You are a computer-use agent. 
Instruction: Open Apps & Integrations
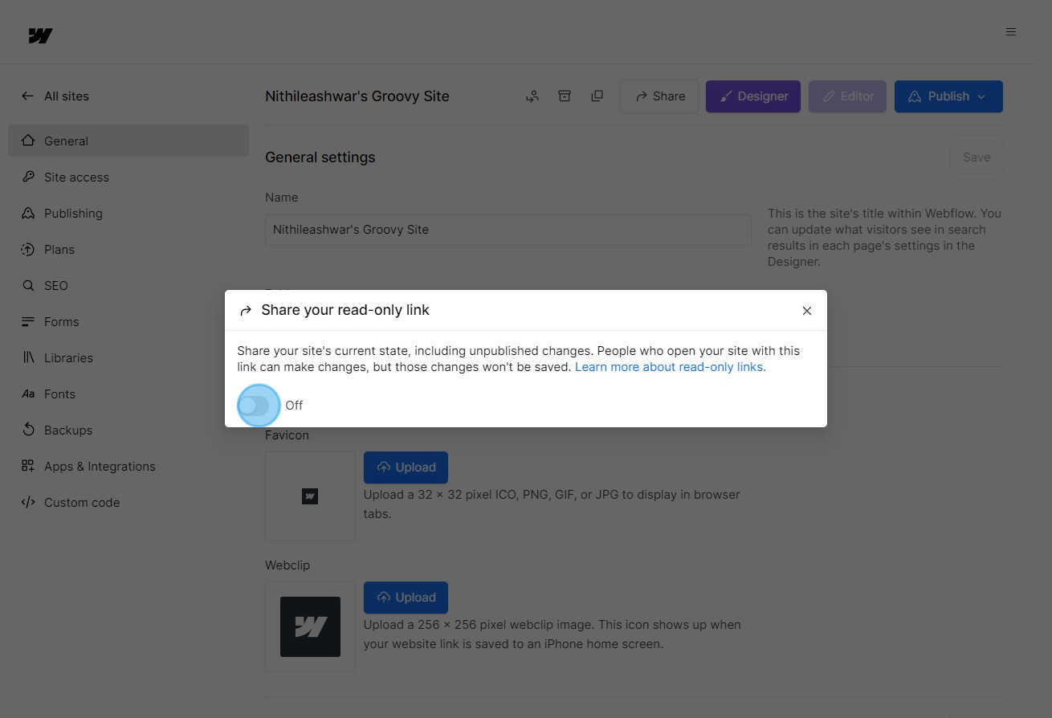click(128, 466)
